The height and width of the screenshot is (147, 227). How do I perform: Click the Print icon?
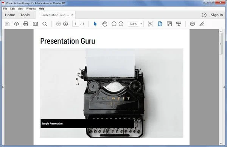pyautogui.click(x=26, y=24)
